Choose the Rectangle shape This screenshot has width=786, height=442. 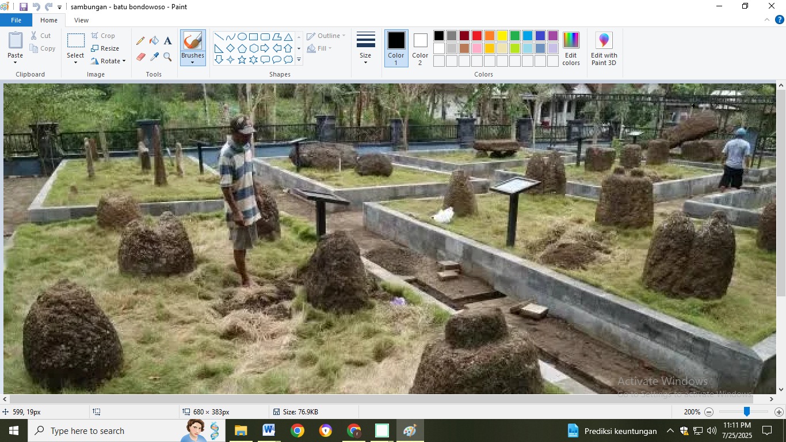pyautogui.click(x=254, y=37)
